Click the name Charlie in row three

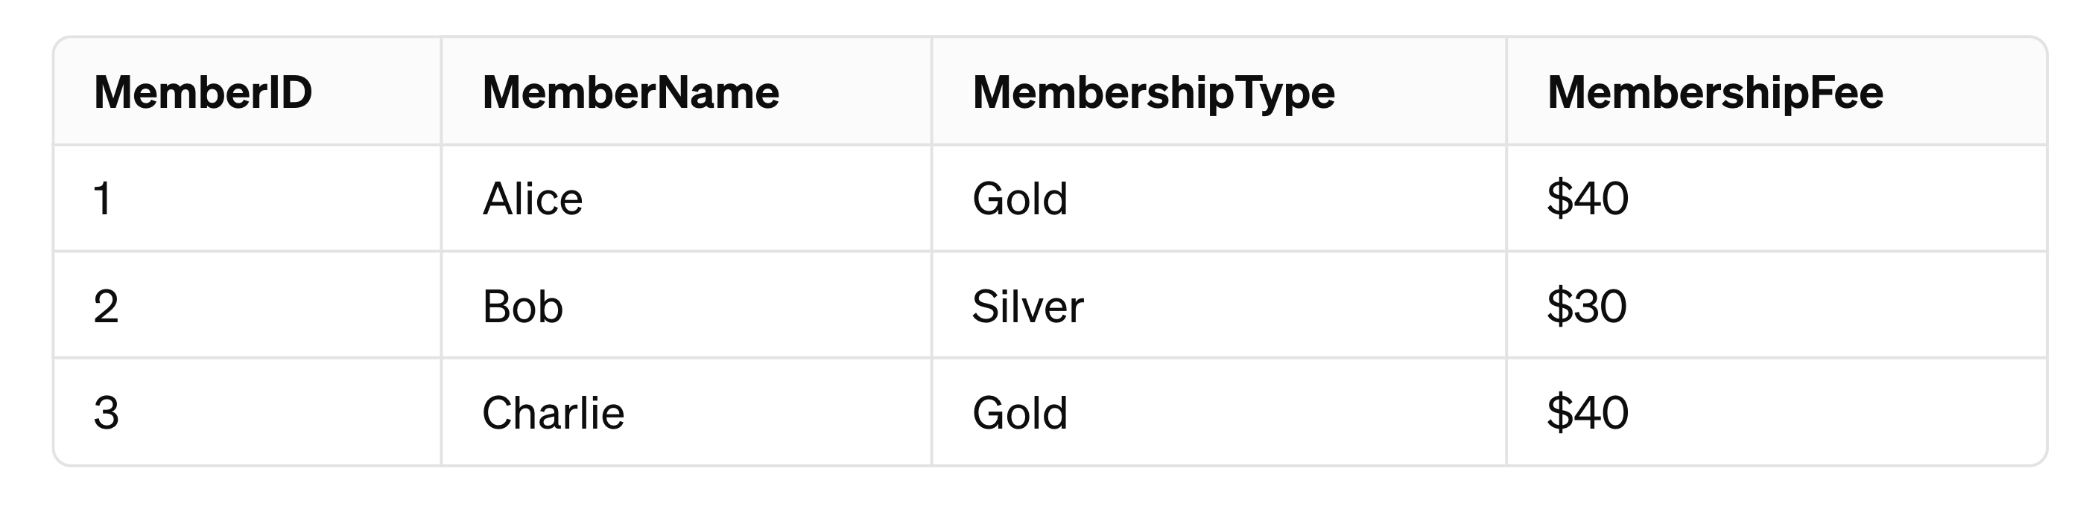[553, 412]
